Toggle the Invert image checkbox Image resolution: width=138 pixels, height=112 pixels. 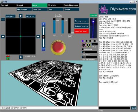(83, 49)
